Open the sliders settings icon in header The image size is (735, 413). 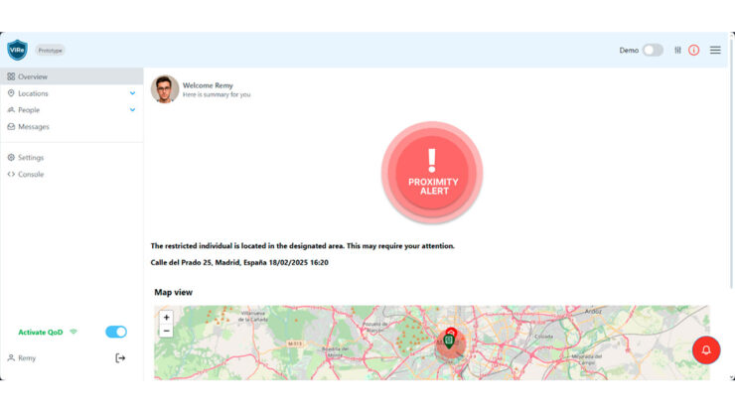(677, 50)
